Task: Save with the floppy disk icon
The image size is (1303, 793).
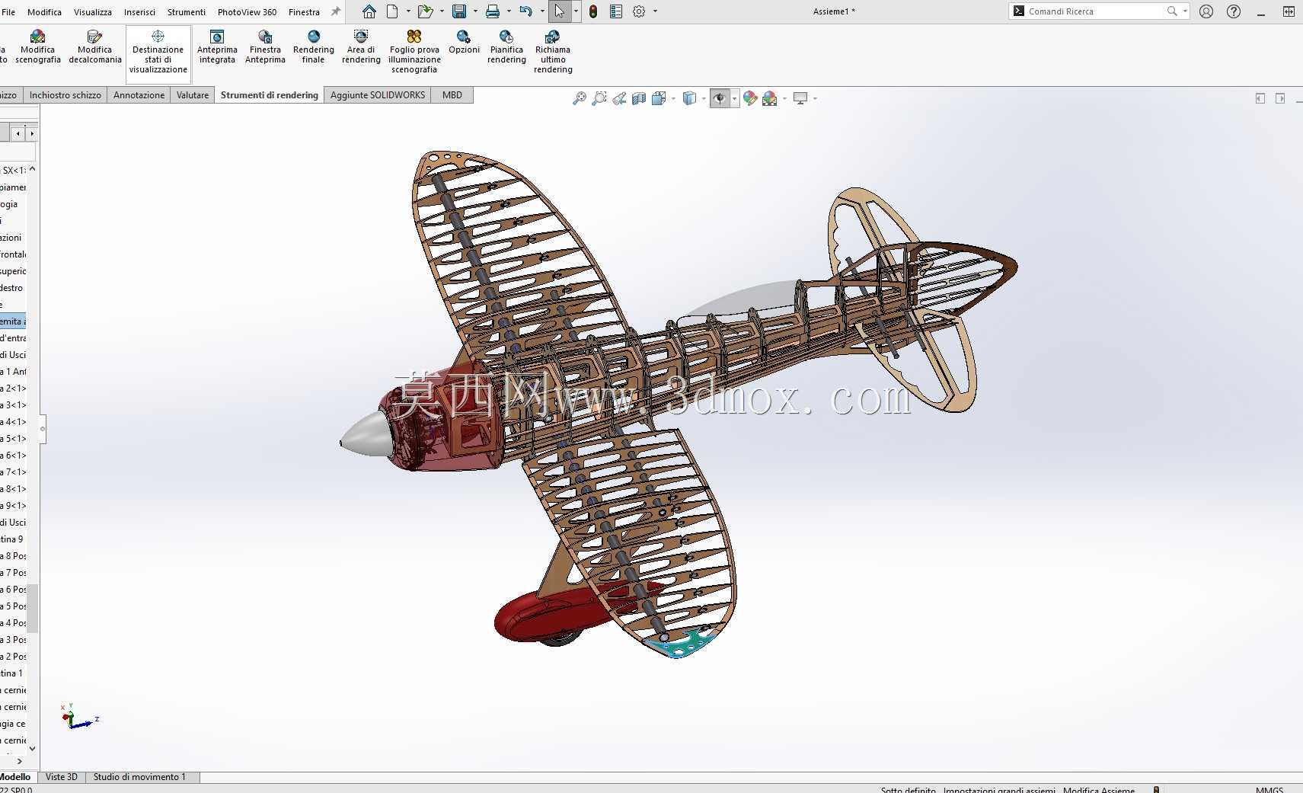Action: pos(459,11)
